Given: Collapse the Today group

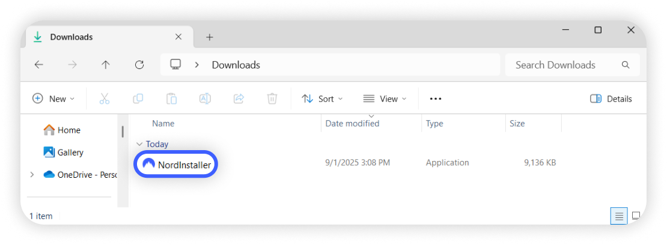Looking at the screenshot, I should pos(139,144).
